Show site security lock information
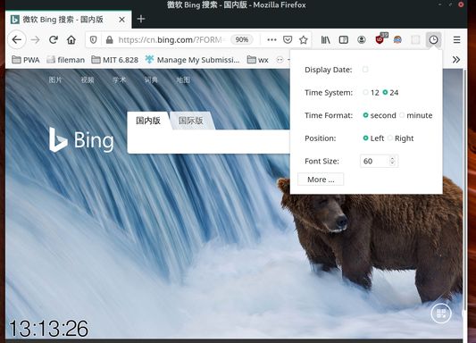Image resolution: width=476 pixels, height=343 pixels. (109, 40)
